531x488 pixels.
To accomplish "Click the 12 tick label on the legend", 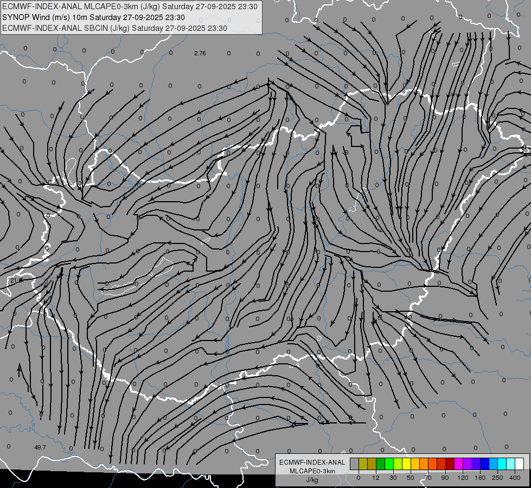I will click(x=376, y=478).
